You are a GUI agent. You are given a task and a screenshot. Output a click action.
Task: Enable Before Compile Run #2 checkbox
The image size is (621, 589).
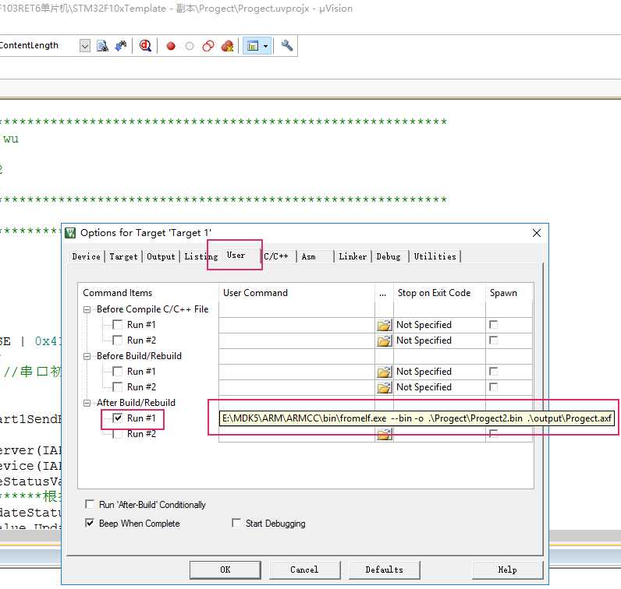tap(117, 340)
